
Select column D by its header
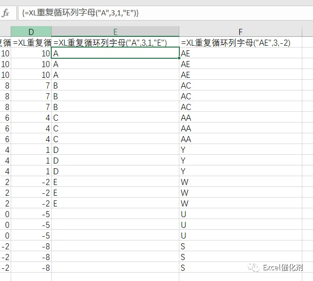tap(31, 32)
